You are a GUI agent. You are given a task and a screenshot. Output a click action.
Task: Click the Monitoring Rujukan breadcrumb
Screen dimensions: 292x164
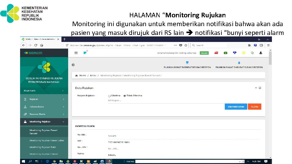click(111, 76)
